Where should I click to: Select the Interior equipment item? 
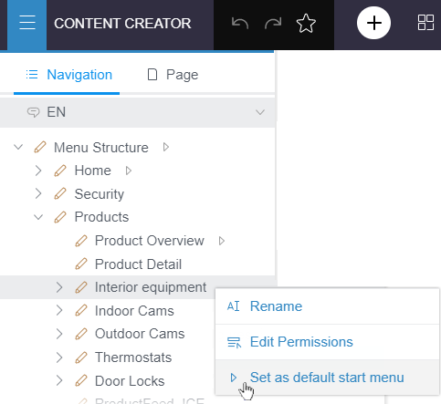pyautogui.click(x=151, y=287)
